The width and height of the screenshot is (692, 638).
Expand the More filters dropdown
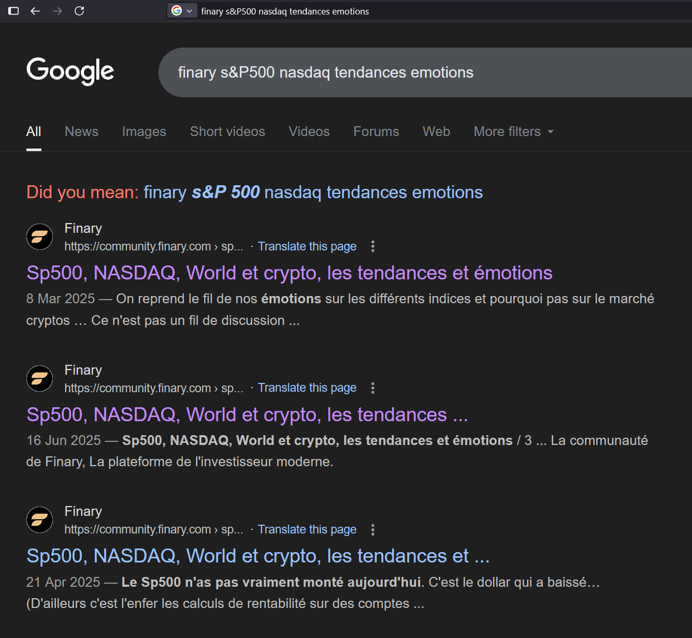tap(513, 132)
